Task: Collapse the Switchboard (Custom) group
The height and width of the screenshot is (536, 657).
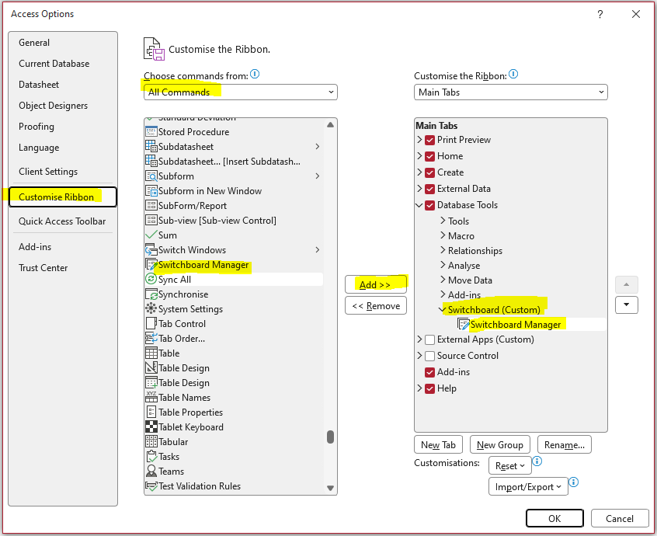Action: [442, 309]
